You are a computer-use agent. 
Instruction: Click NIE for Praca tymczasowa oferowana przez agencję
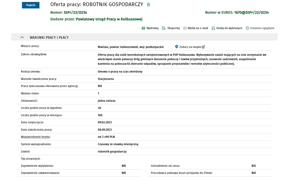100,86
